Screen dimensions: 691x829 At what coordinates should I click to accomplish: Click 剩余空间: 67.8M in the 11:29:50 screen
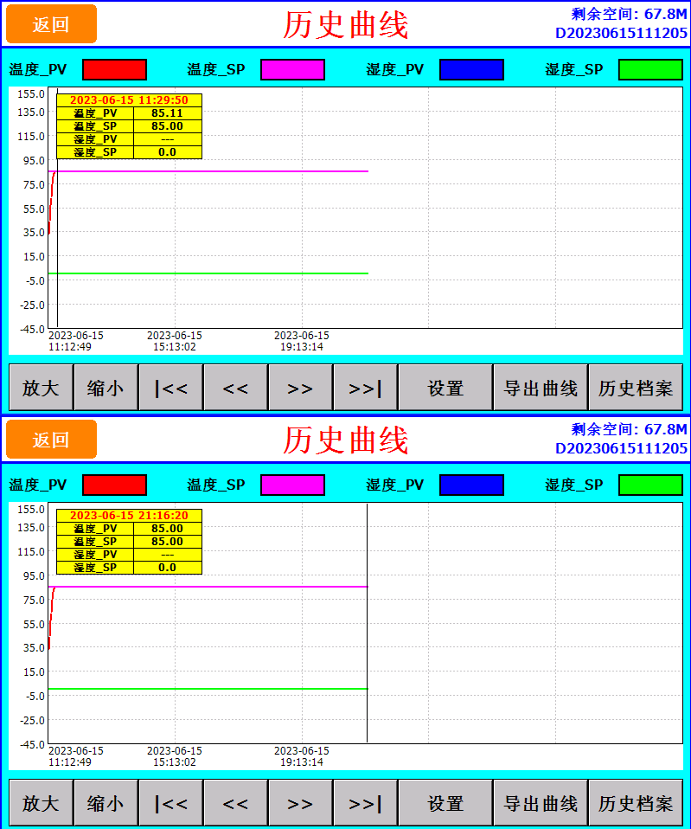click(x=630, y=14)
